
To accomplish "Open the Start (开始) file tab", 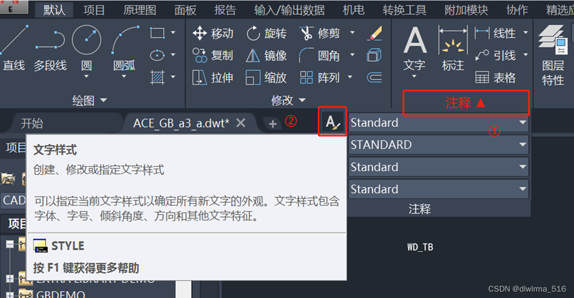I will pos(32,123).
